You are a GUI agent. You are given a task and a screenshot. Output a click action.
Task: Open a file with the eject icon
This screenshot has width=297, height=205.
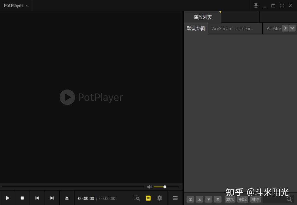click(x=67, y=198)
